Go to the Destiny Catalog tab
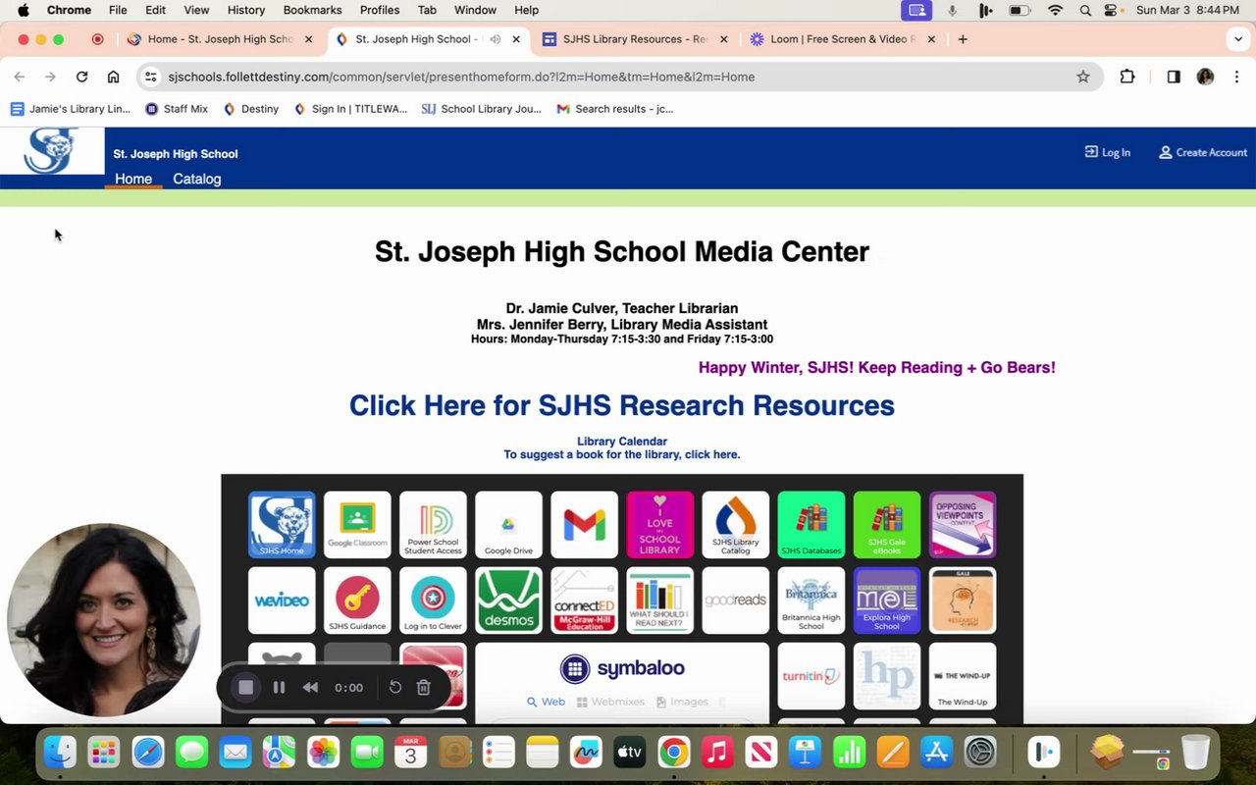The width and height of the screenshot is (1256, 785). tap(197, 179)
